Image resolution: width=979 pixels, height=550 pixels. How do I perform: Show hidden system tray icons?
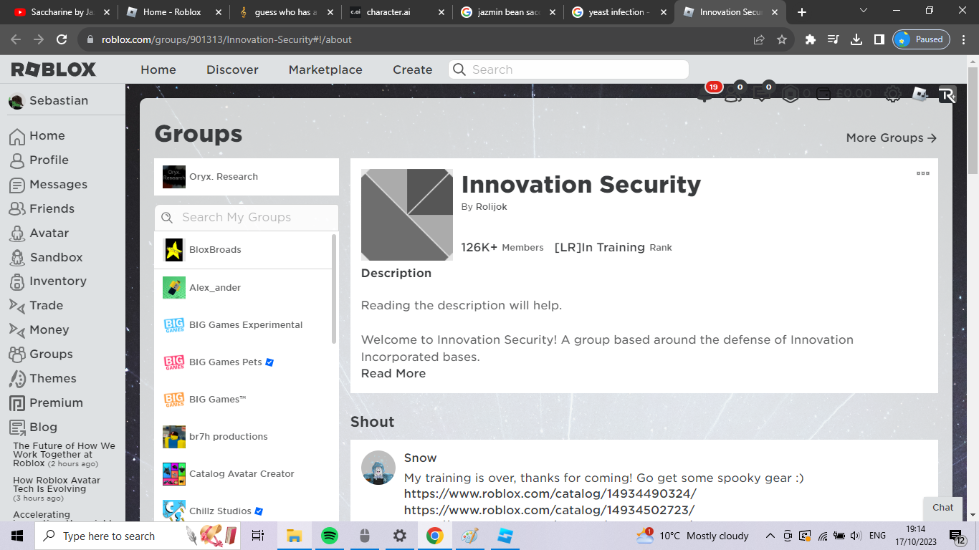pos(770,536)
